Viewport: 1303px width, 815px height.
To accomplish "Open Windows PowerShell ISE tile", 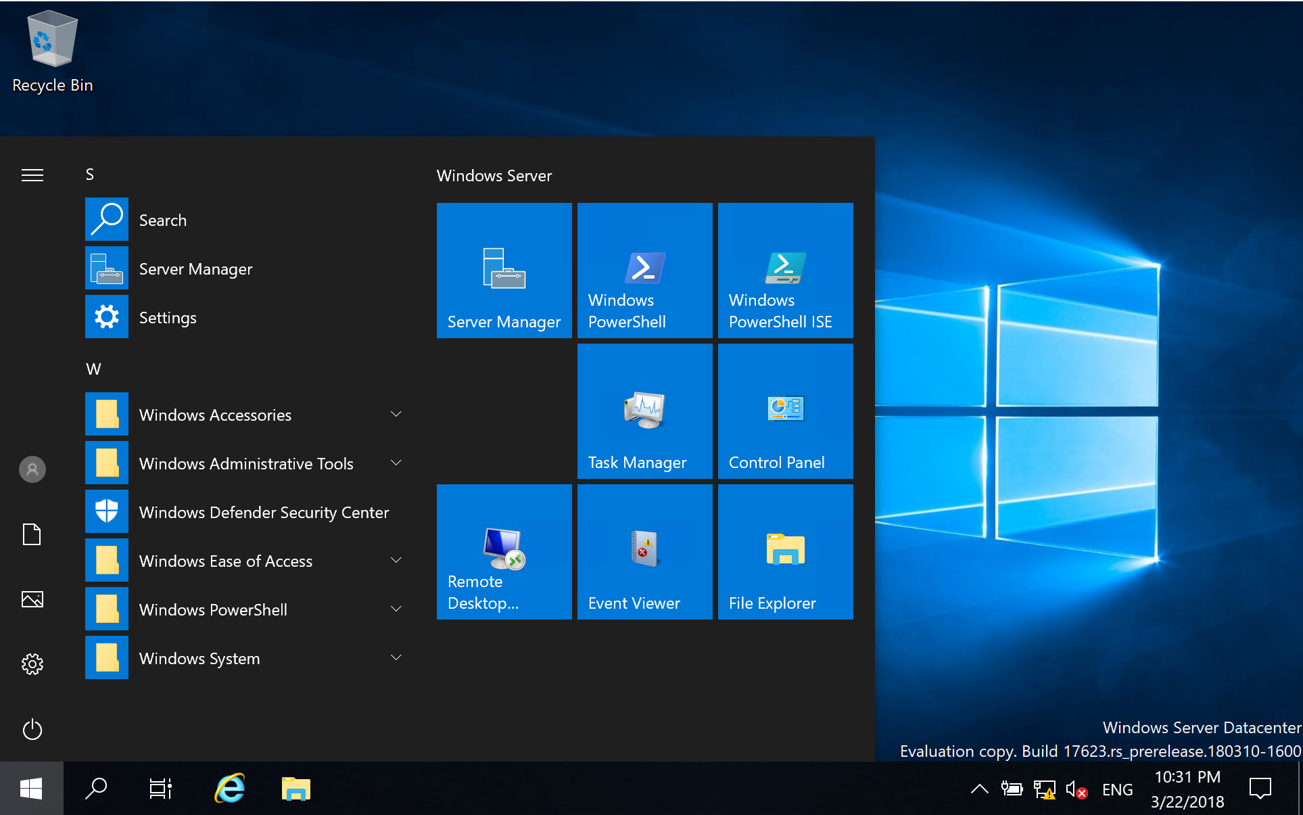I will pyautogui.click(x=785, y=268).
